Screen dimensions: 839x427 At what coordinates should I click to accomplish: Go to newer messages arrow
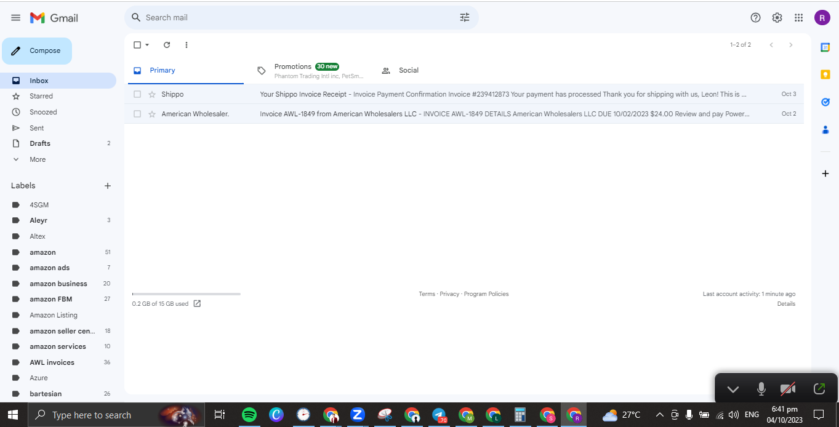771,45
